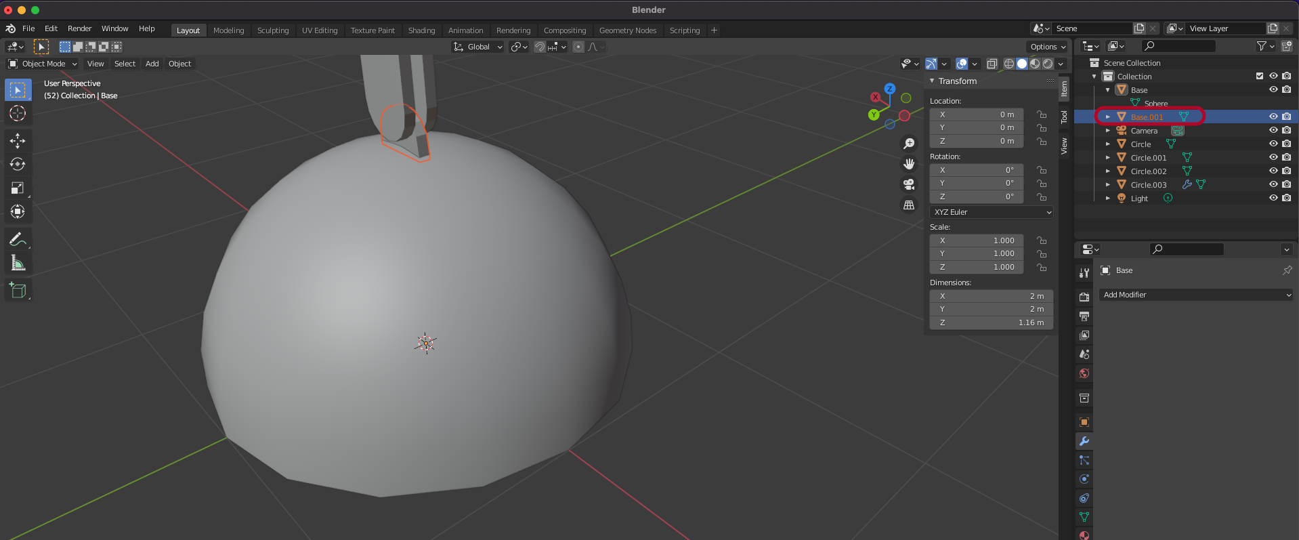Toggle proportional editing button
The width and height of the screenshot is (1299, 540).
tap(578, 47)
